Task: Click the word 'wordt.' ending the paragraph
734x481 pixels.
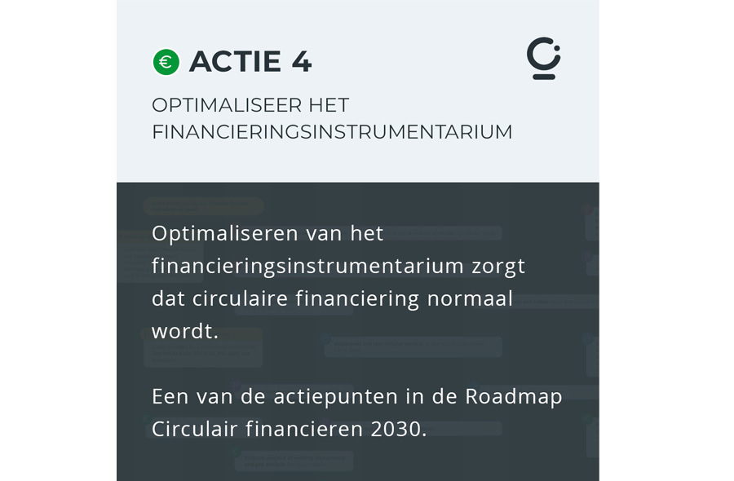Action: (185, 332)
